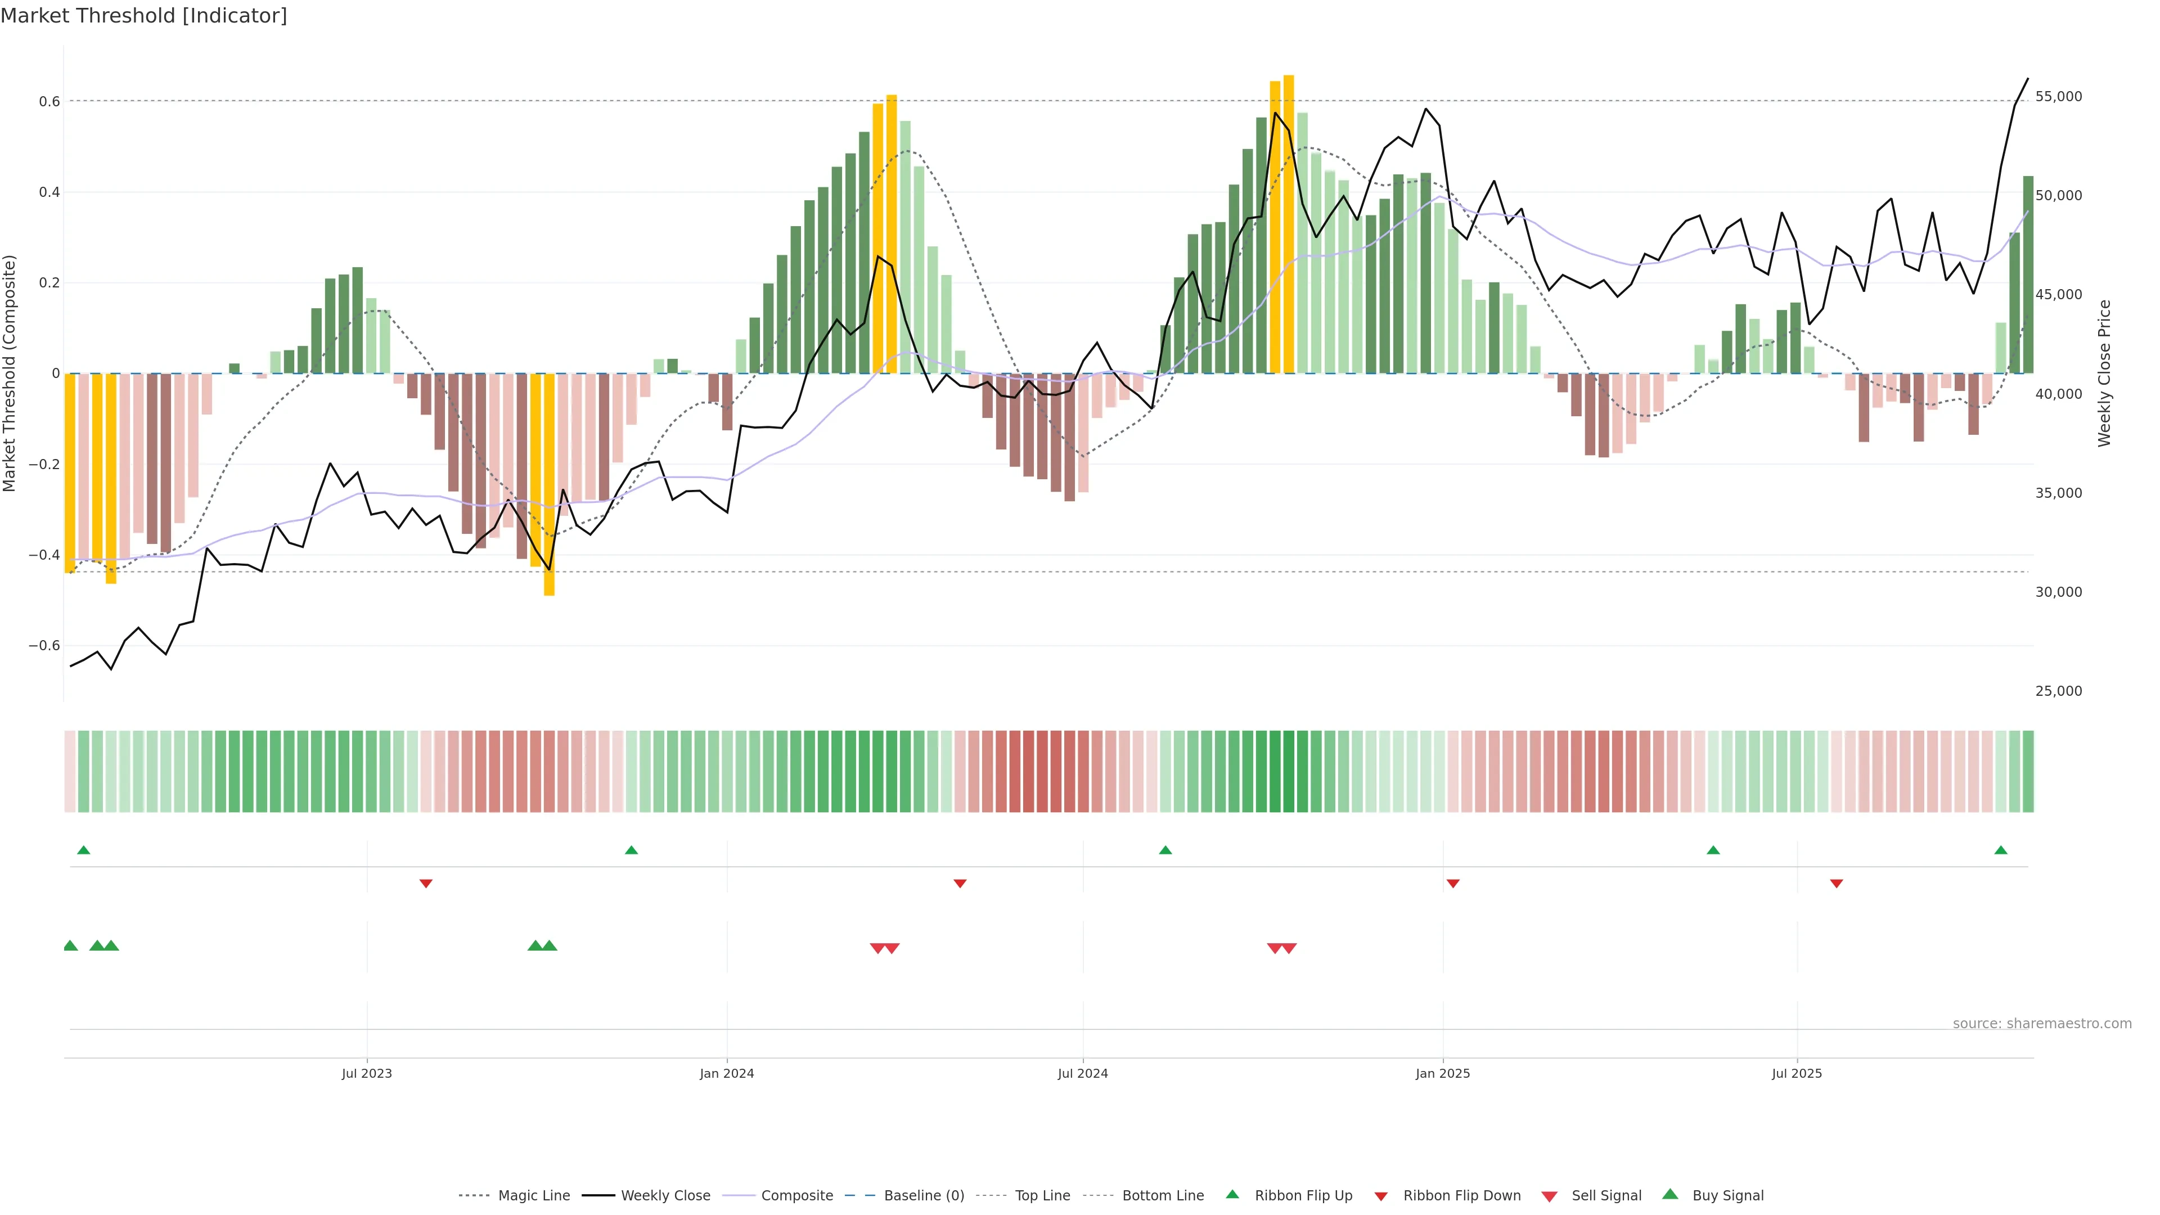Click the Jan 2025 x-axis label
The image size is (2160, 1215).
point(1442,1073)
